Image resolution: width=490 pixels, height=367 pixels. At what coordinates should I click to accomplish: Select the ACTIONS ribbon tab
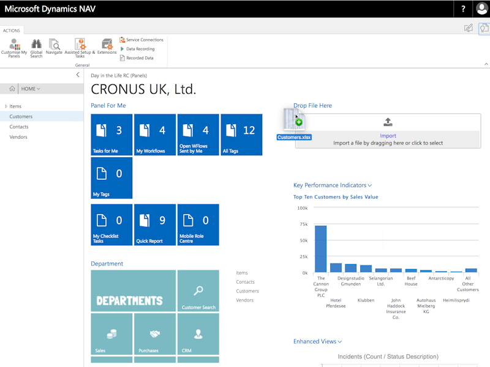[x=11, y=31]
